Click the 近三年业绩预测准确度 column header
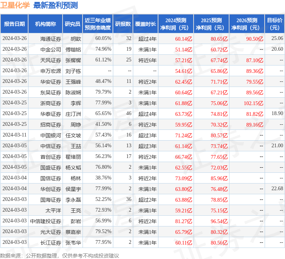This screenshot has width=285, height=259. pos(98,24)
